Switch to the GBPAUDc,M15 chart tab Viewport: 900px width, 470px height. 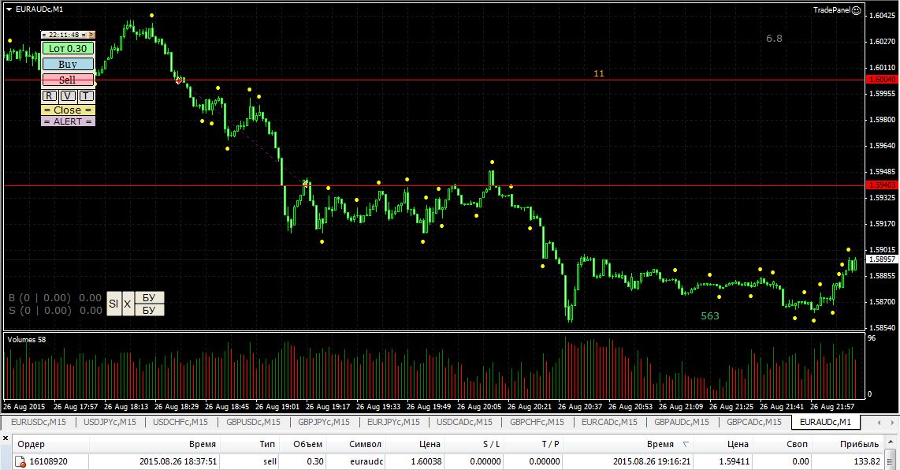tap(682, 422)
